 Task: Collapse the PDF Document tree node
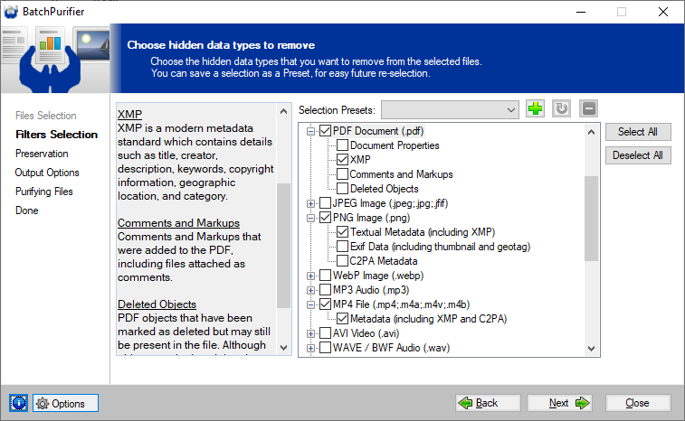(311, 131)
